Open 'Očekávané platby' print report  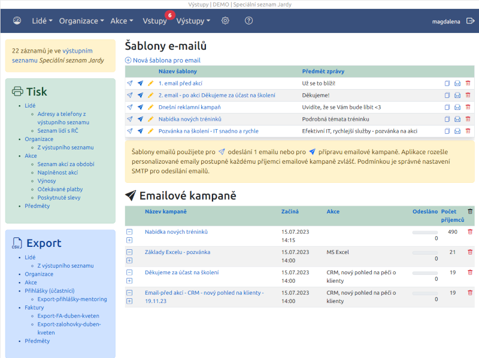click(x=60, y=189)
